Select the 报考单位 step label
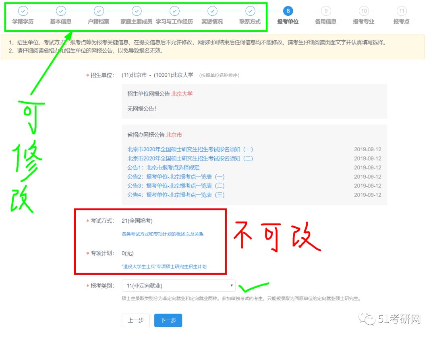Screen dimensions: 435x338 [x=288, y=22]
